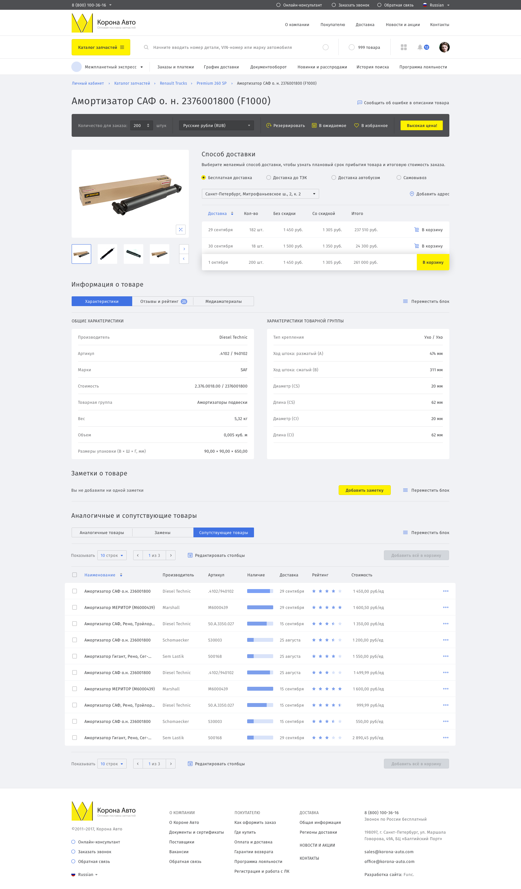Click move-block icon in Аналогичные товары section
The width and height of the screenshot is (521, 889).
tap(405, 532)
